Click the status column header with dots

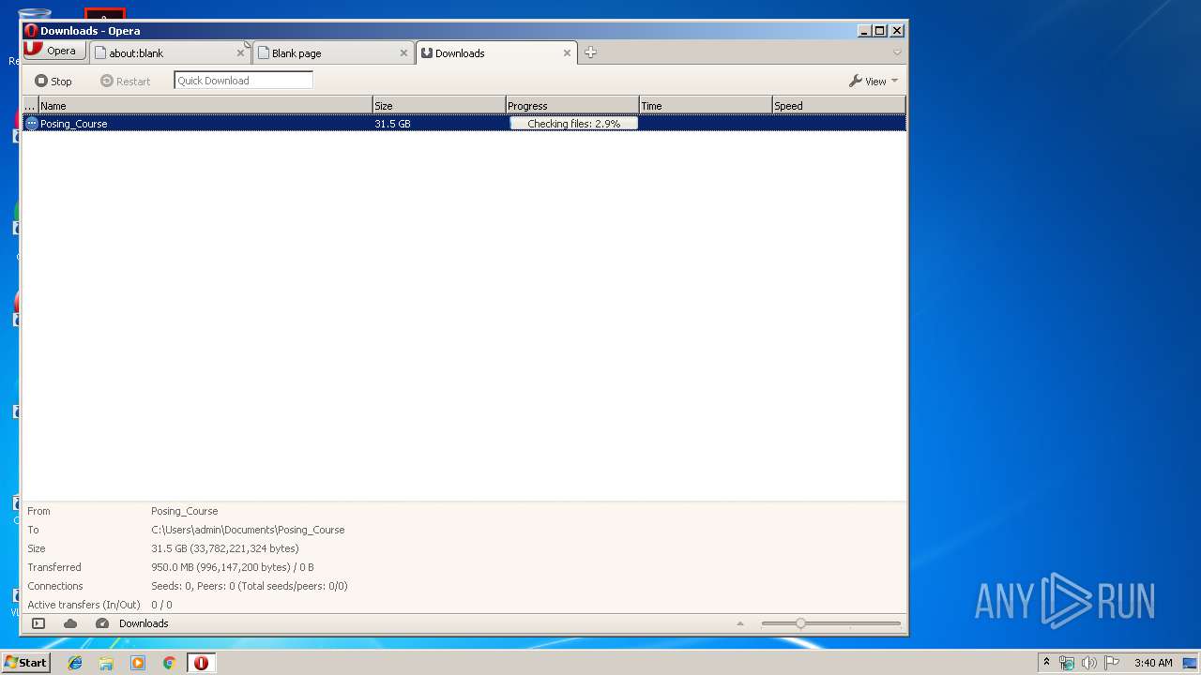click(x=30, y=106)
